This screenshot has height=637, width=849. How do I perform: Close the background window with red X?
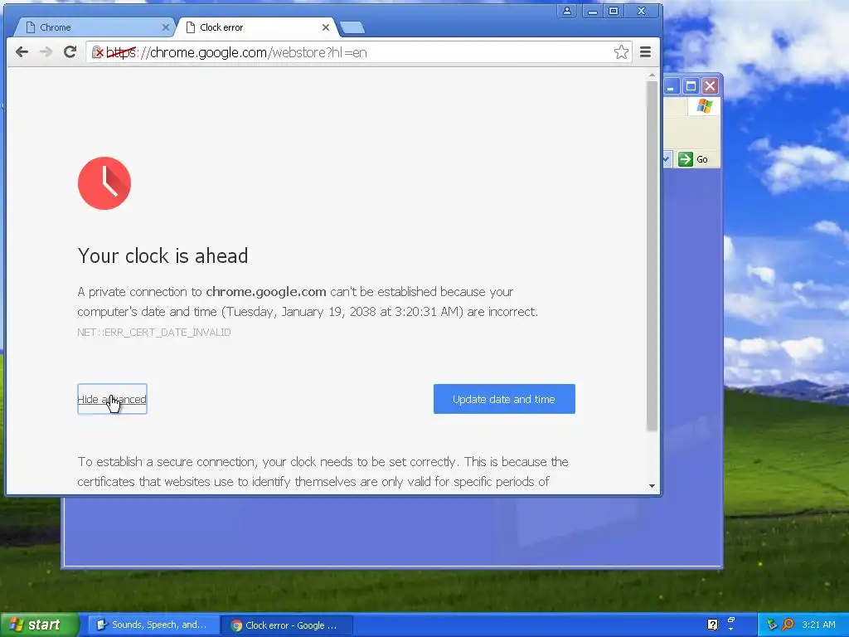[710, 86]
